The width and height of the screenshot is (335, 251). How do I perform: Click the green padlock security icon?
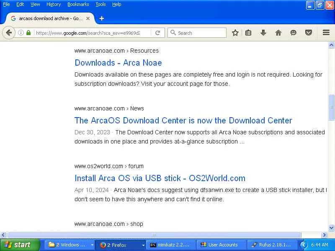tap(28, 33)
